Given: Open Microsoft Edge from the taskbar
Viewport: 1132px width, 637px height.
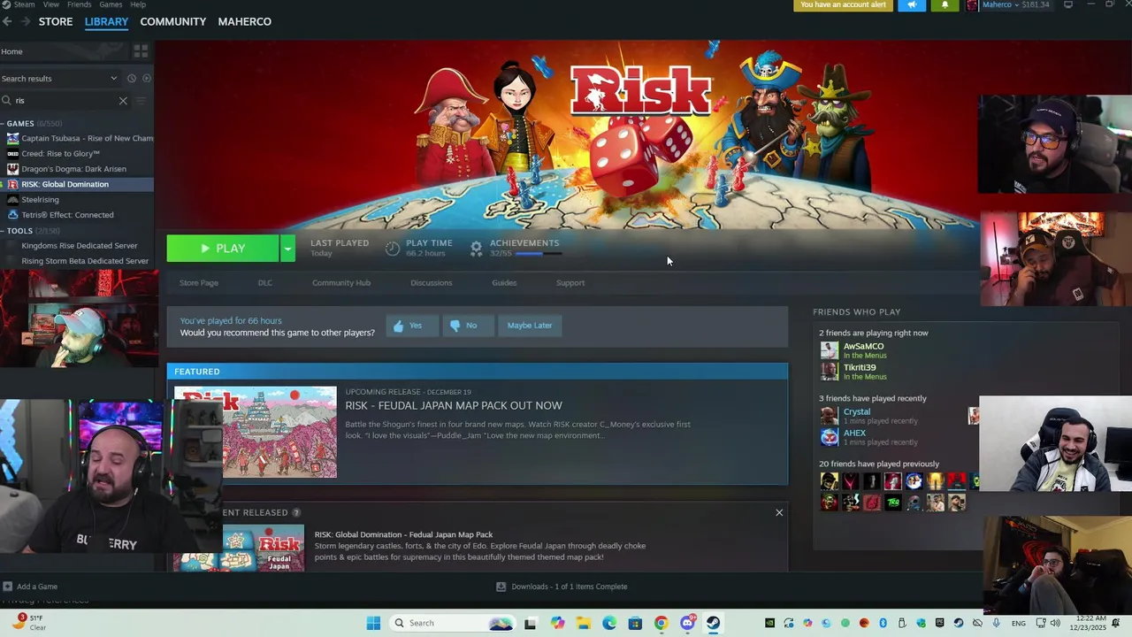Looking at the screenshot, I should (x=609, y=623).
